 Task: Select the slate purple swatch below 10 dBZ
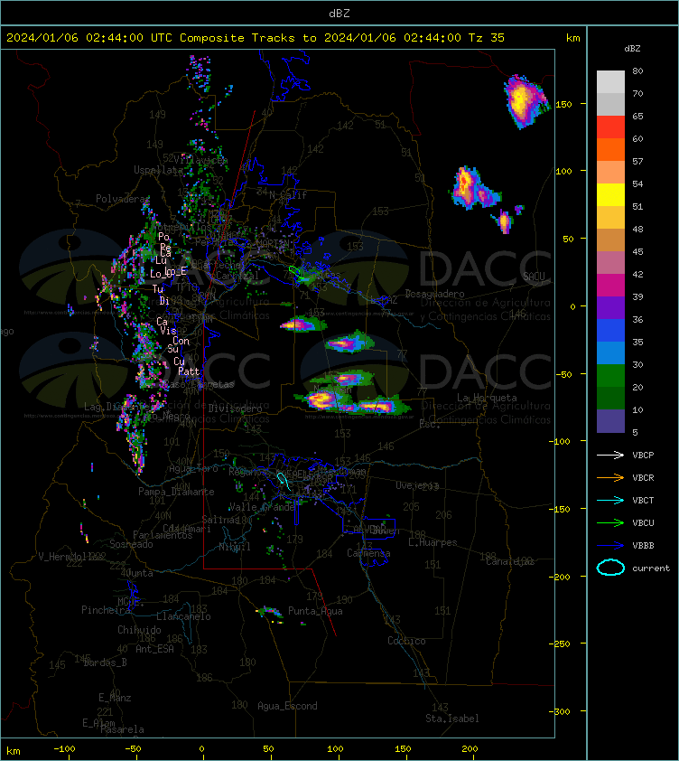pyautogui.click(x=610, y=421)
